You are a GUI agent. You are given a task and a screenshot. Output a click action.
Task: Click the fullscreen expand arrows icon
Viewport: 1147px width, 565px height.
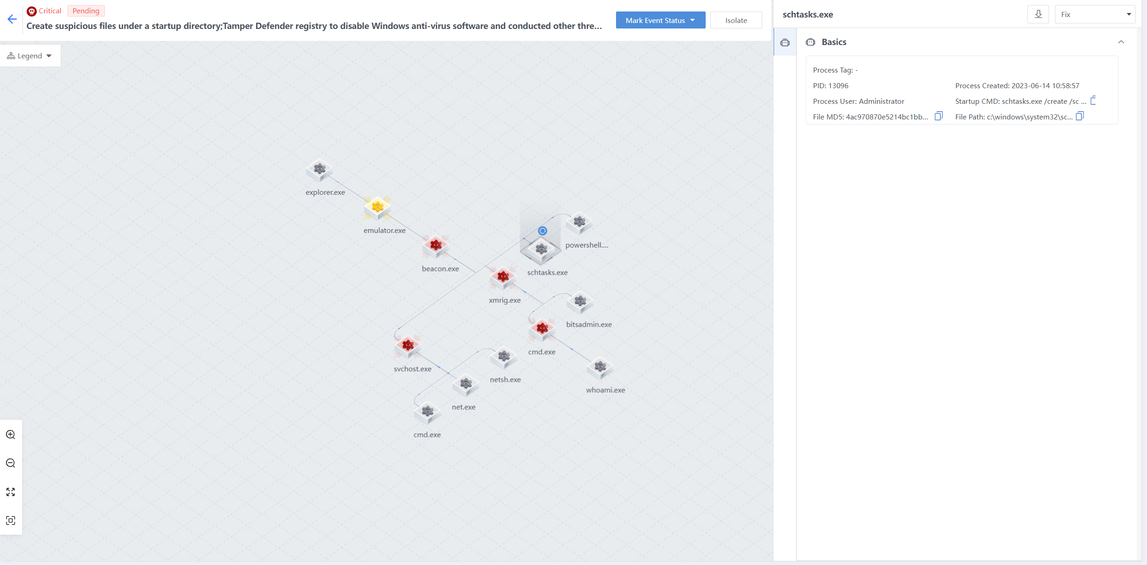(x=11, y=492)
